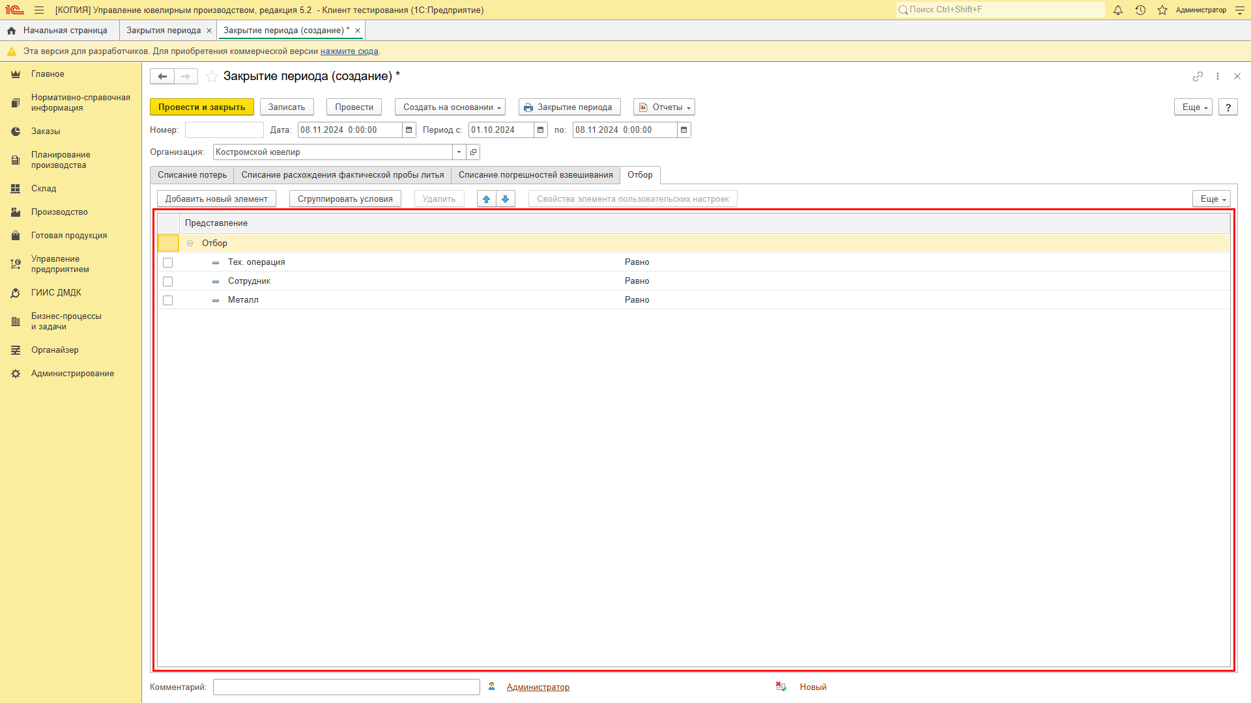Open Главное section in sidebar
Viewport: 1251px width, 703px height.
coord(70,74)
